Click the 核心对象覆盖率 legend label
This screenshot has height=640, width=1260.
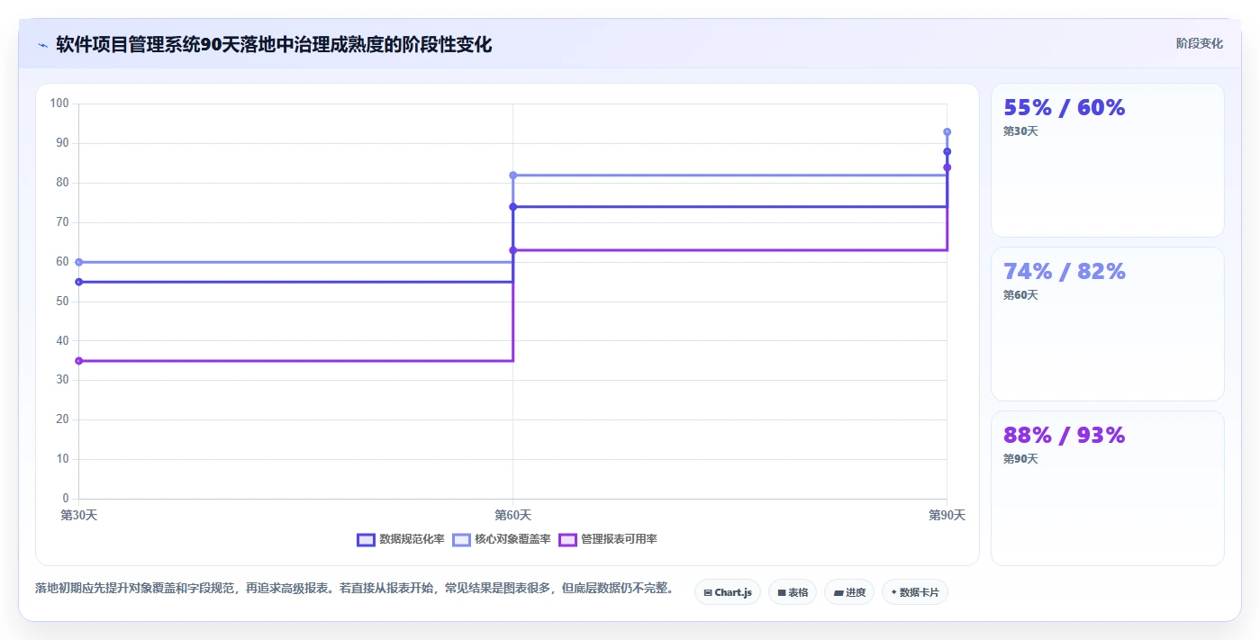coord(512,540)
